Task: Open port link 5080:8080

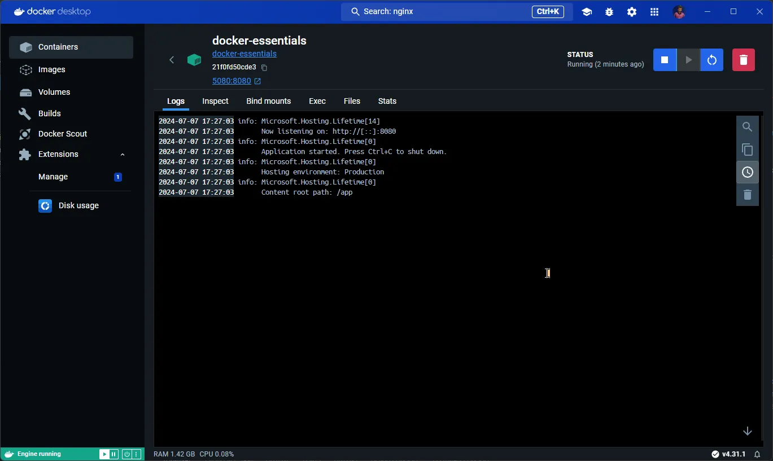Action: tap(232, 81)
